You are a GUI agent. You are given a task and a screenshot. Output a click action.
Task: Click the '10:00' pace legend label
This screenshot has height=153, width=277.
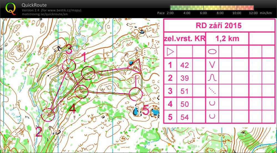pyautogui.click(x=237, y=13)
